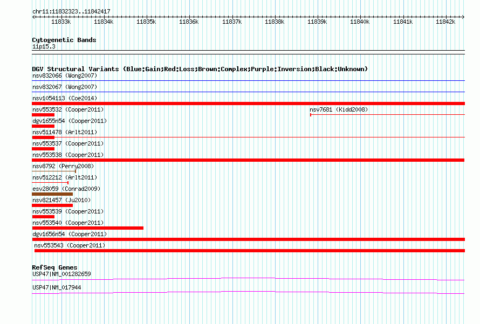Select the 11834k ruler tick label

[104, 22]
